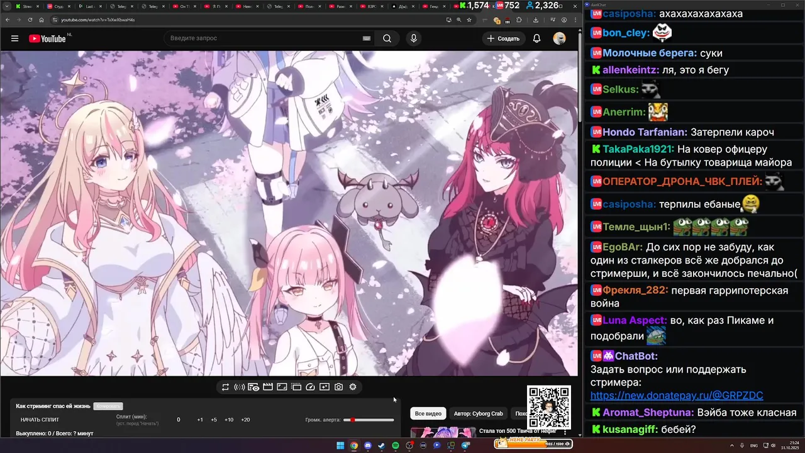
Task: Select the Все видео chip
Action: click(x=428, y=413)
